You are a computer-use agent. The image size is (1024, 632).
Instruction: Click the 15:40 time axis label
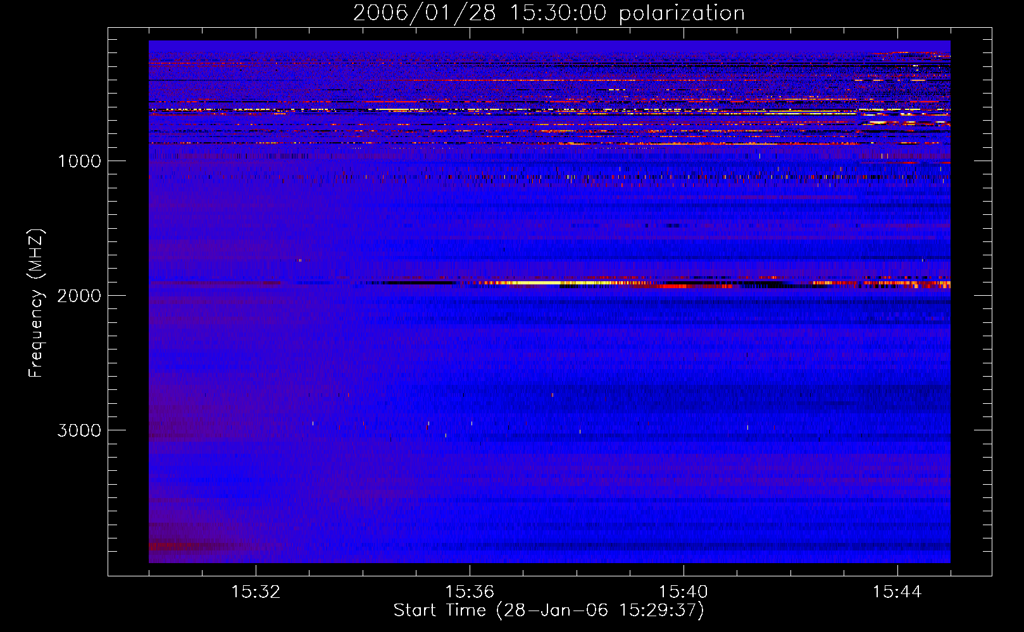pyautogui.click(x=684, y=592)
